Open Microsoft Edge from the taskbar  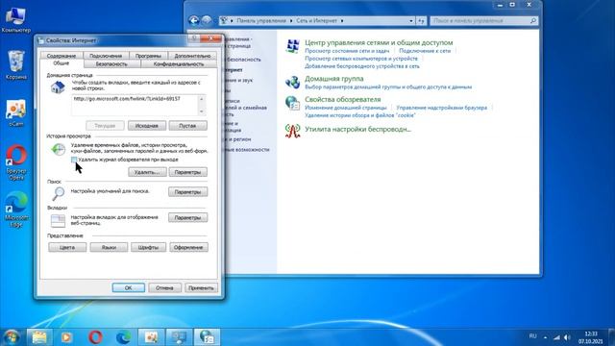123,337
